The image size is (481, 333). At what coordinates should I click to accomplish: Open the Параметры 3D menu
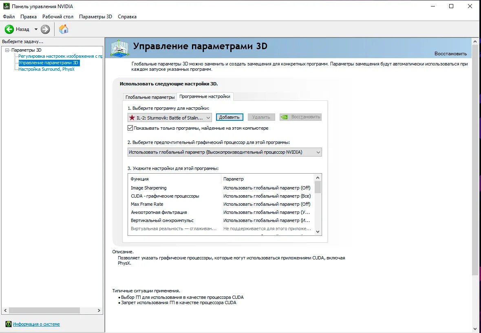[95, 17]
